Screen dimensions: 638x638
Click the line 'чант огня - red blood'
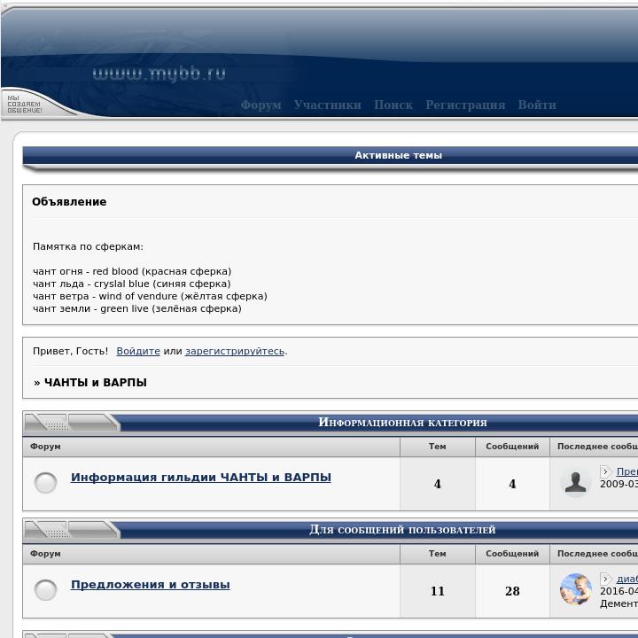pyautogui.click(x=132, y=271)
